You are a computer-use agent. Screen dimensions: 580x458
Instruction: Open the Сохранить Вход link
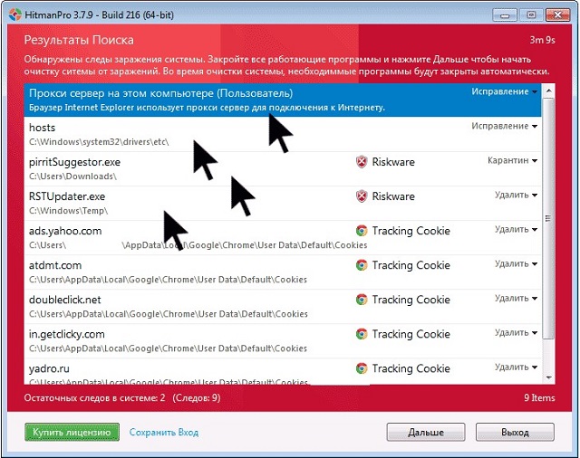(164, 432)
